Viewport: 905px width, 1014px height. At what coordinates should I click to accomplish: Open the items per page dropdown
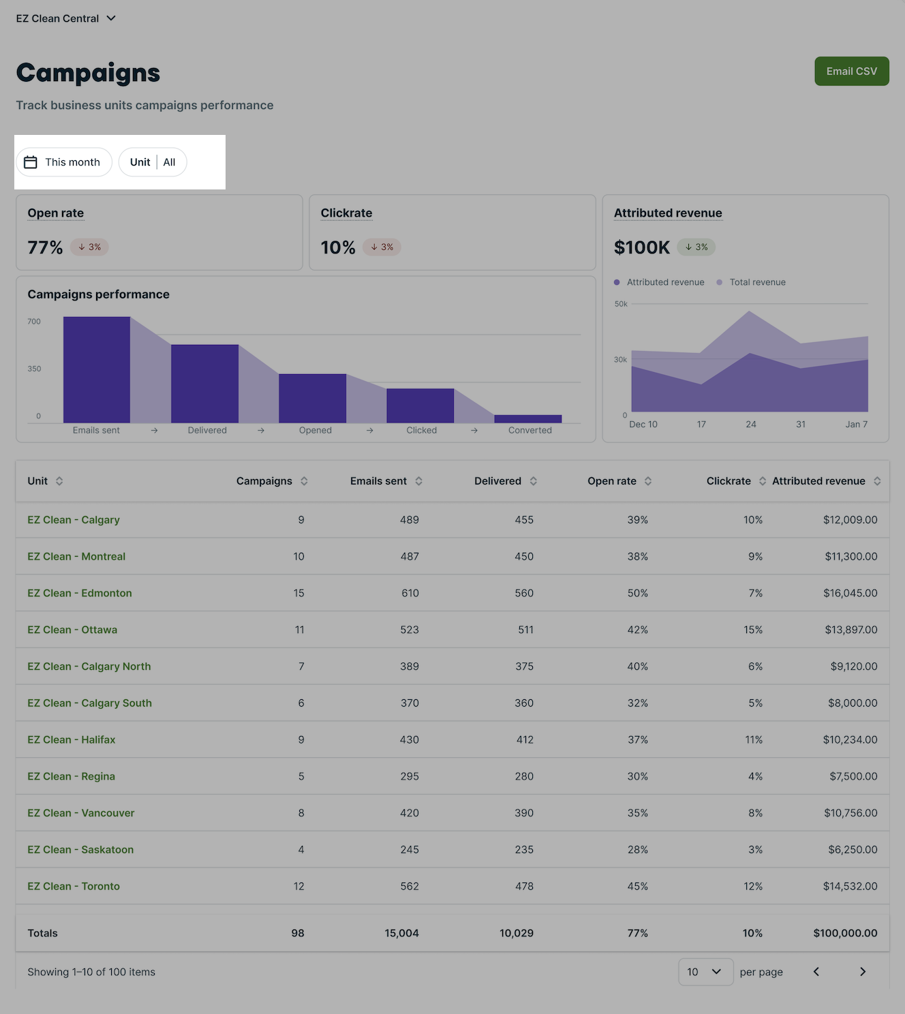point(705,972)
